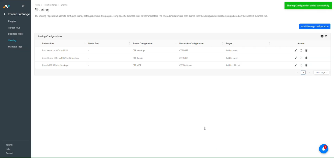Click the Sharing Configurations panel title
The height and width of the screenshot is (158, 334).
(x=50, y=36)
